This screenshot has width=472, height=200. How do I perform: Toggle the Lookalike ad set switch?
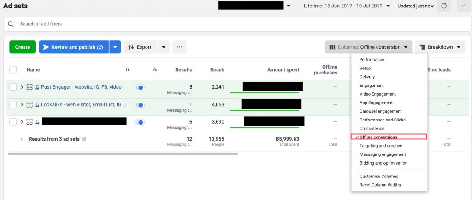(139, 105)
